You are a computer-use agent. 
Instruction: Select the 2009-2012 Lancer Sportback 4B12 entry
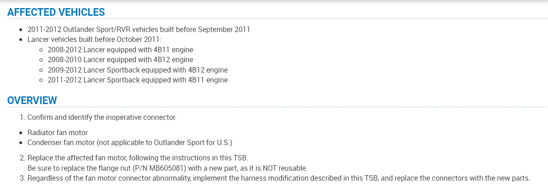[137, 70]
